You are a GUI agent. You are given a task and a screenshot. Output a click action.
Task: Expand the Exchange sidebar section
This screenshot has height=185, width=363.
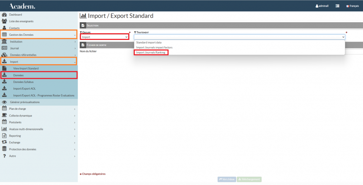[39, 143]
